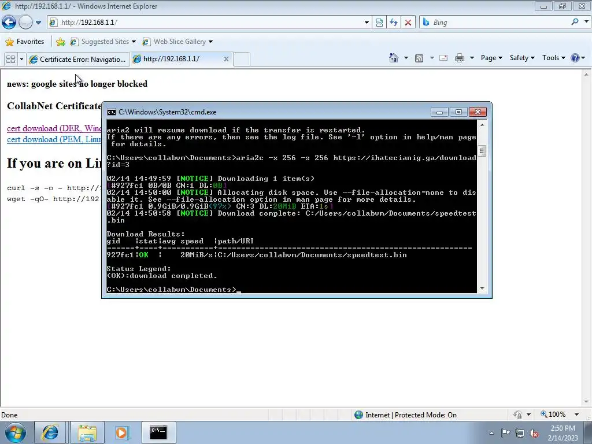Screen dimensions: 592x444
Task: Close the http://192.168.1.1/ tab
Action: tap(226, 59)
